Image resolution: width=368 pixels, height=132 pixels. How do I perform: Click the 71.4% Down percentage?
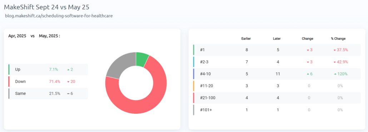click(x=54, y=82)
